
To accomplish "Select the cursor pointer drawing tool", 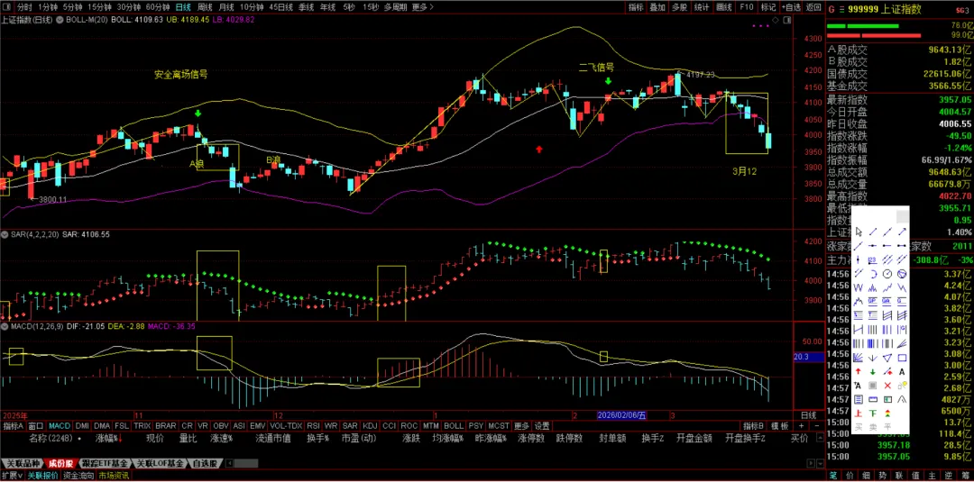I will tap(859, 232).
